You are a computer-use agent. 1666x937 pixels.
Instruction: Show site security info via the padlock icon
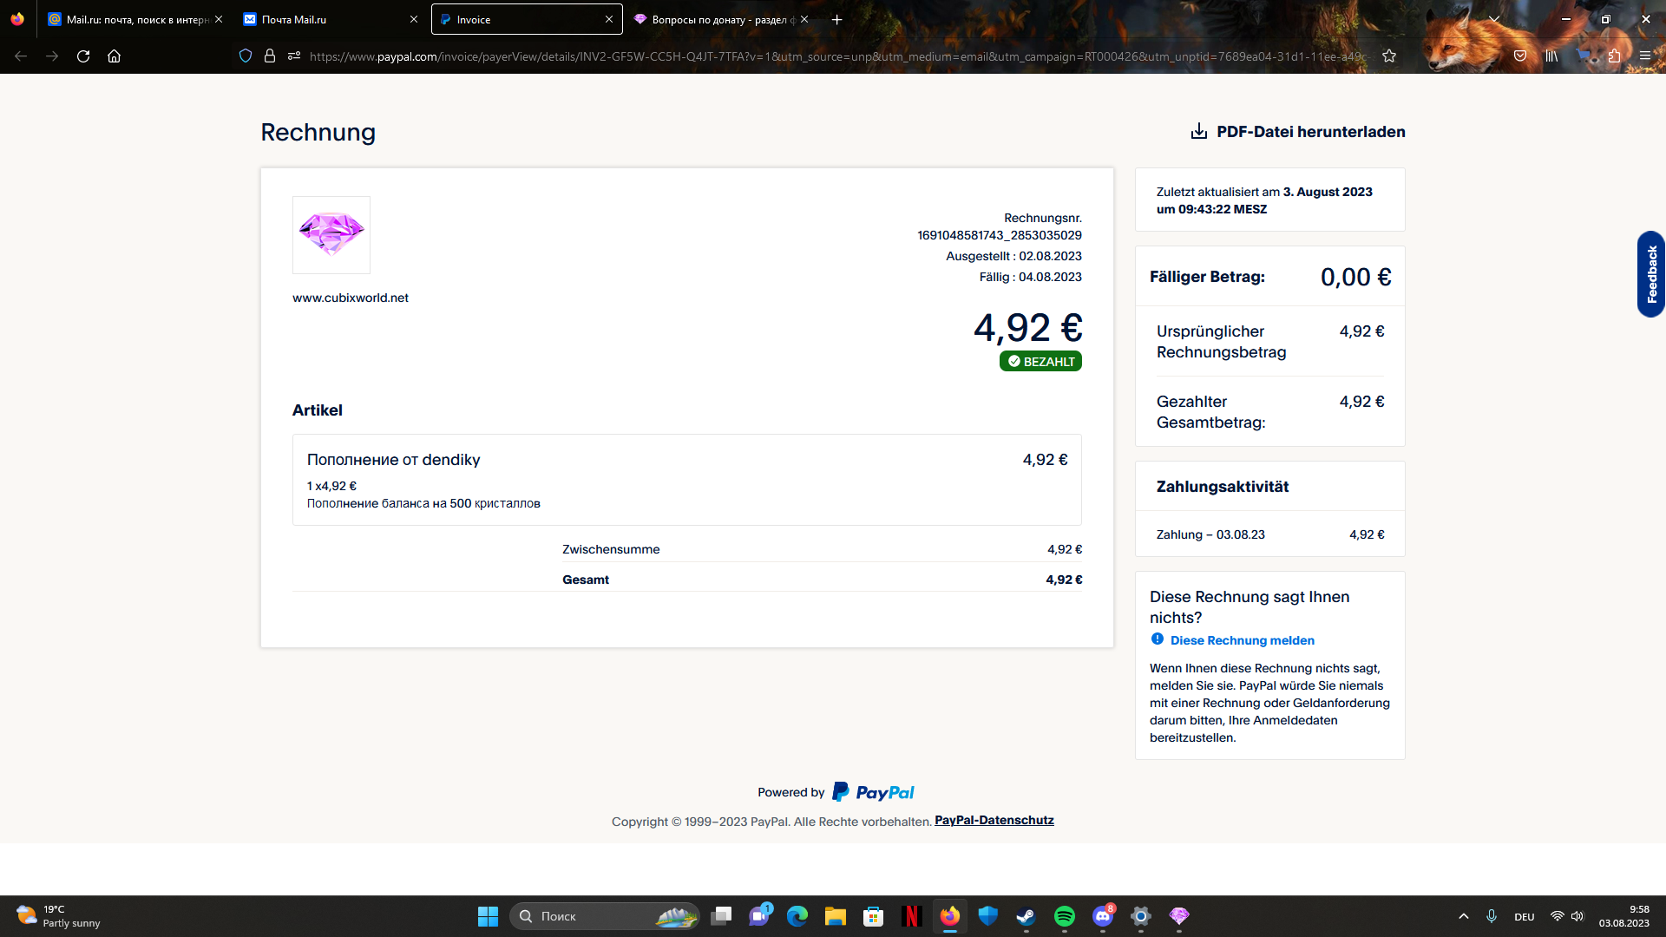[270, 56]
